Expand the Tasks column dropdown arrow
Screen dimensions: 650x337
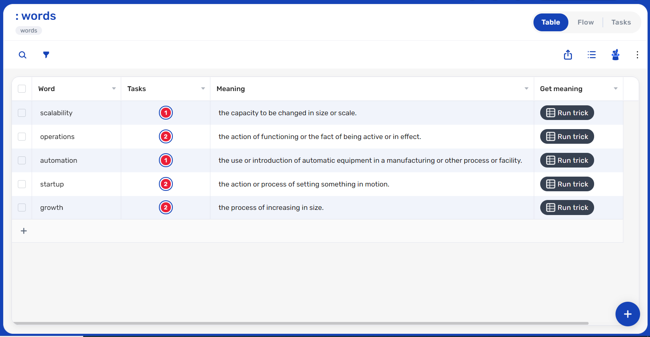tap(203, 89)
